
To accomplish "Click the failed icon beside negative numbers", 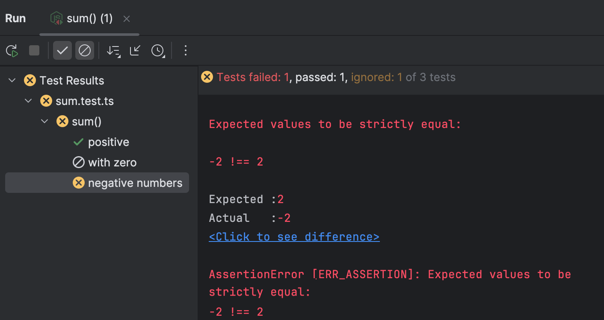I will [79, 183].
